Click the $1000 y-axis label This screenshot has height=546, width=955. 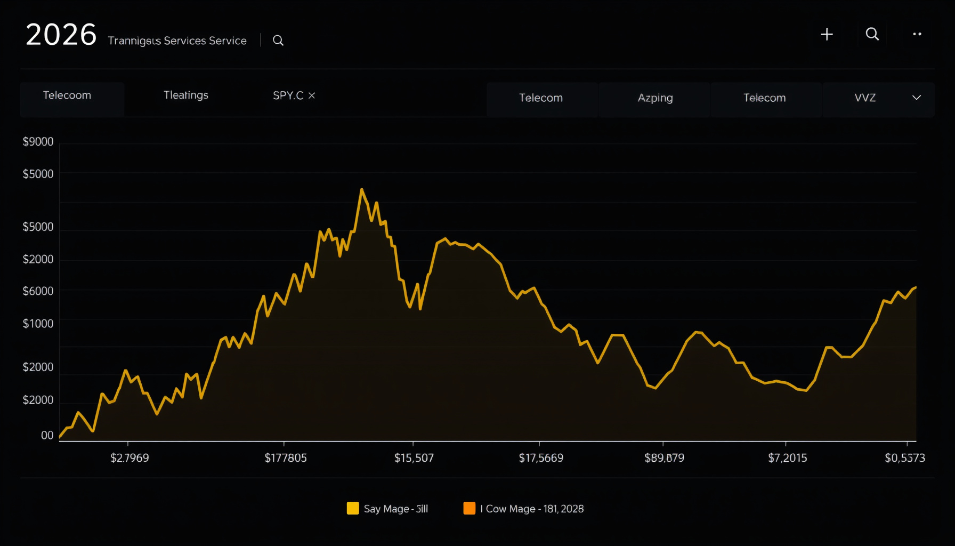38,324
